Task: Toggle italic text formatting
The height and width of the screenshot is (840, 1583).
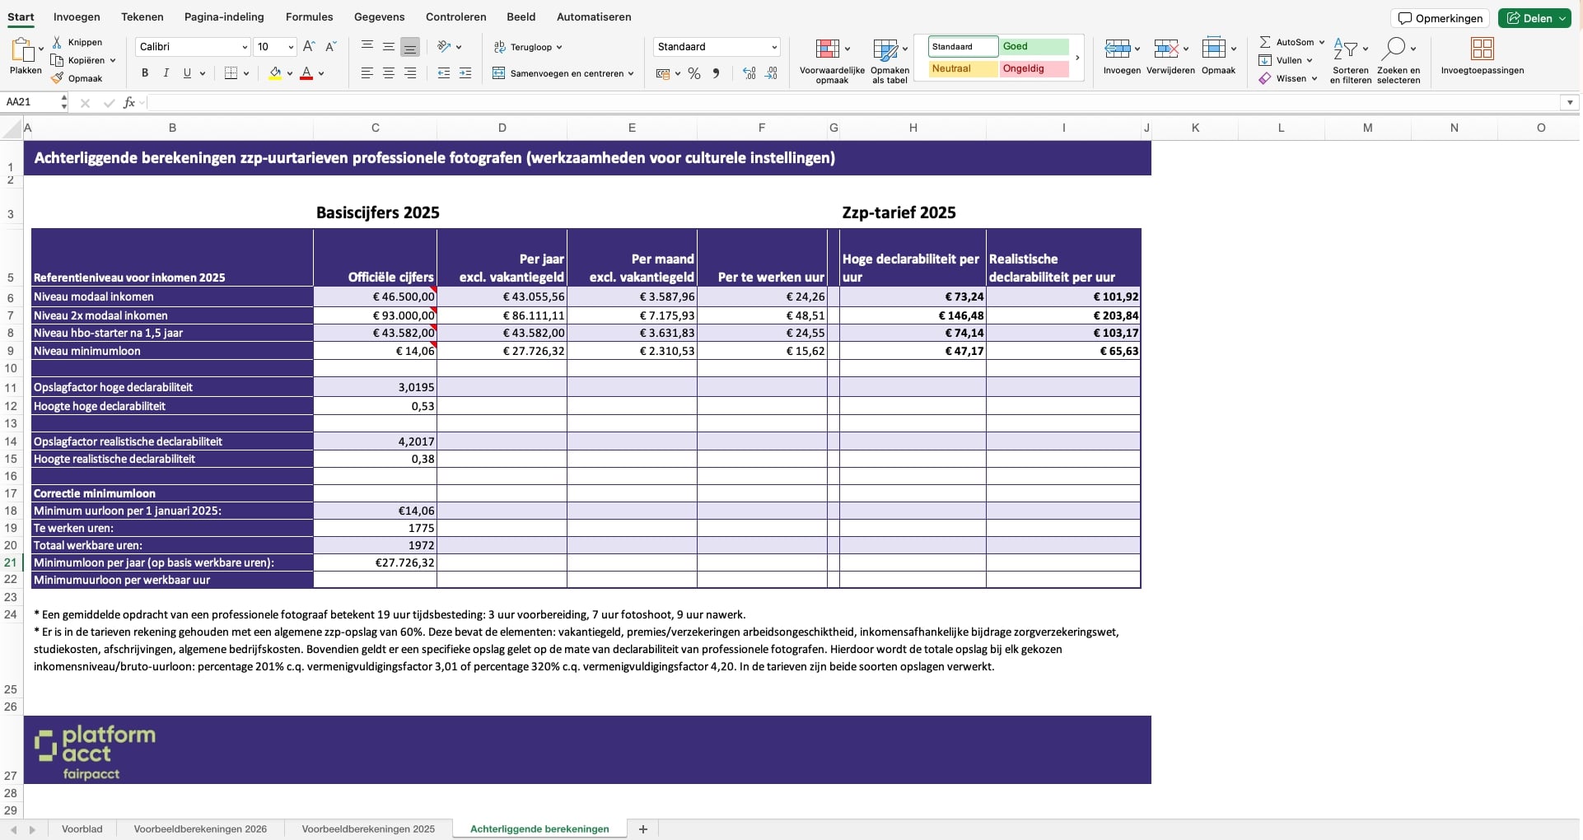Action: point(166,73)
